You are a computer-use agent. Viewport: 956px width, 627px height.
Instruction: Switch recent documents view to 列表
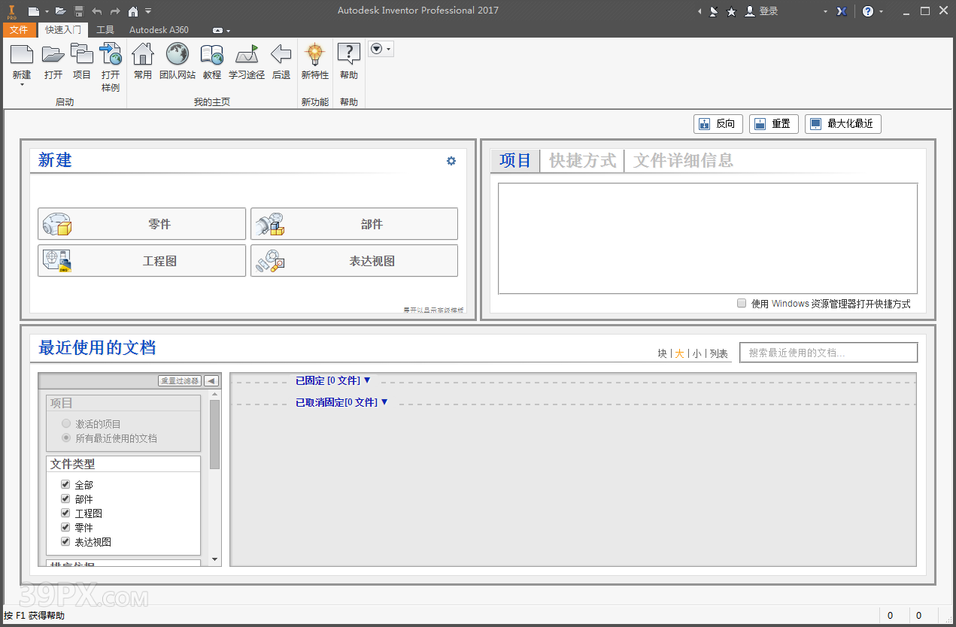point(718,353)
